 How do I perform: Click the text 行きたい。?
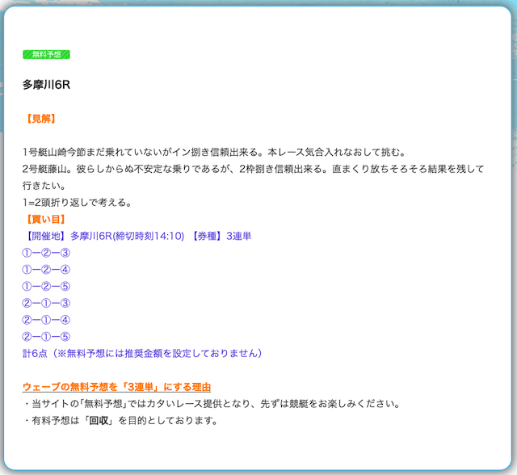[x=44, y=186]
